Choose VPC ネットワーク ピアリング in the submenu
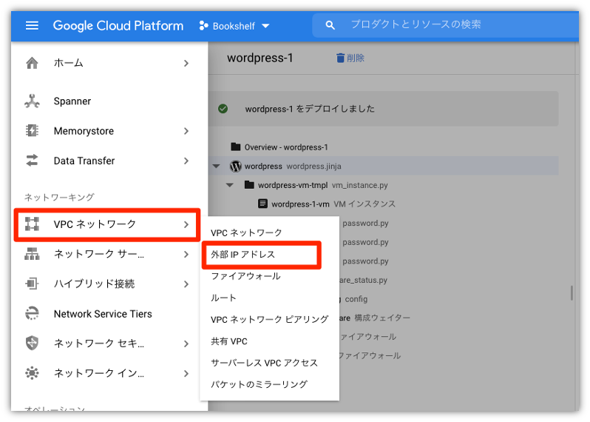Viewport: 590px width, 422px height. 269,320
